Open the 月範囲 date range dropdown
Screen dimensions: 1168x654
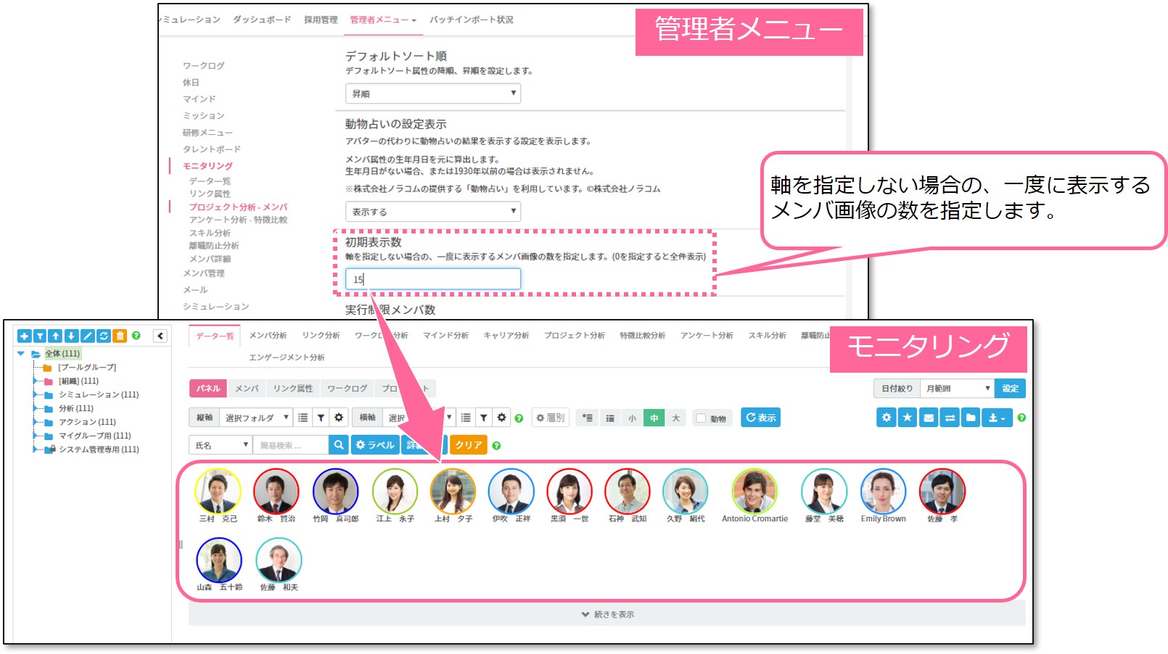click(957, 389)
